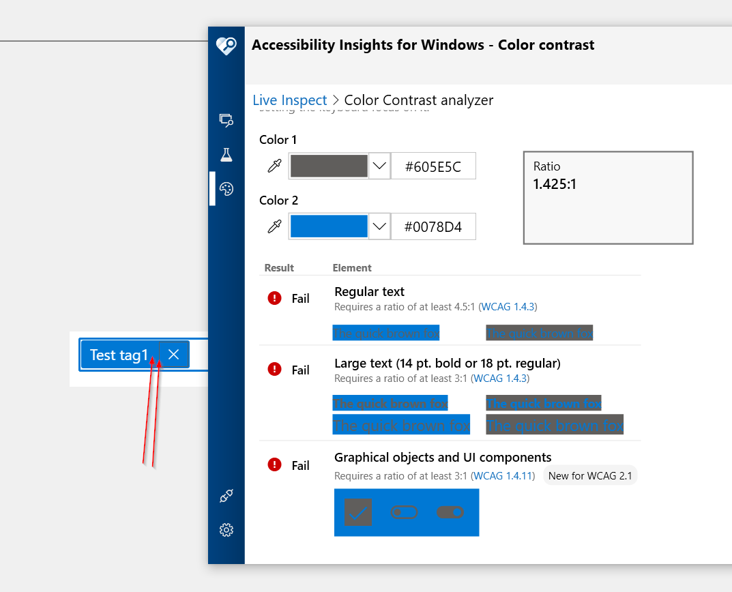The image size is (732, 592).
Task: Click the New for WCAG 2.1 badge
Action: pyautogui.click(x=590, y=475)
